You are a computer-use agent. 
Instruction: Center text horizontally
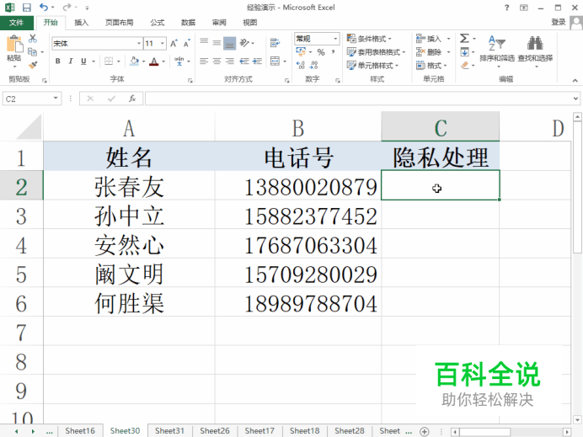click(x=217, y=61)
